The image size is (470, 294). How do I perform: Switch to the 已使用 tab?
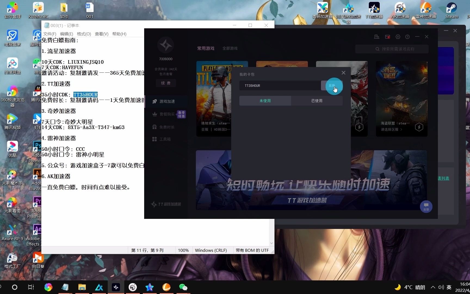click(317, 101)
